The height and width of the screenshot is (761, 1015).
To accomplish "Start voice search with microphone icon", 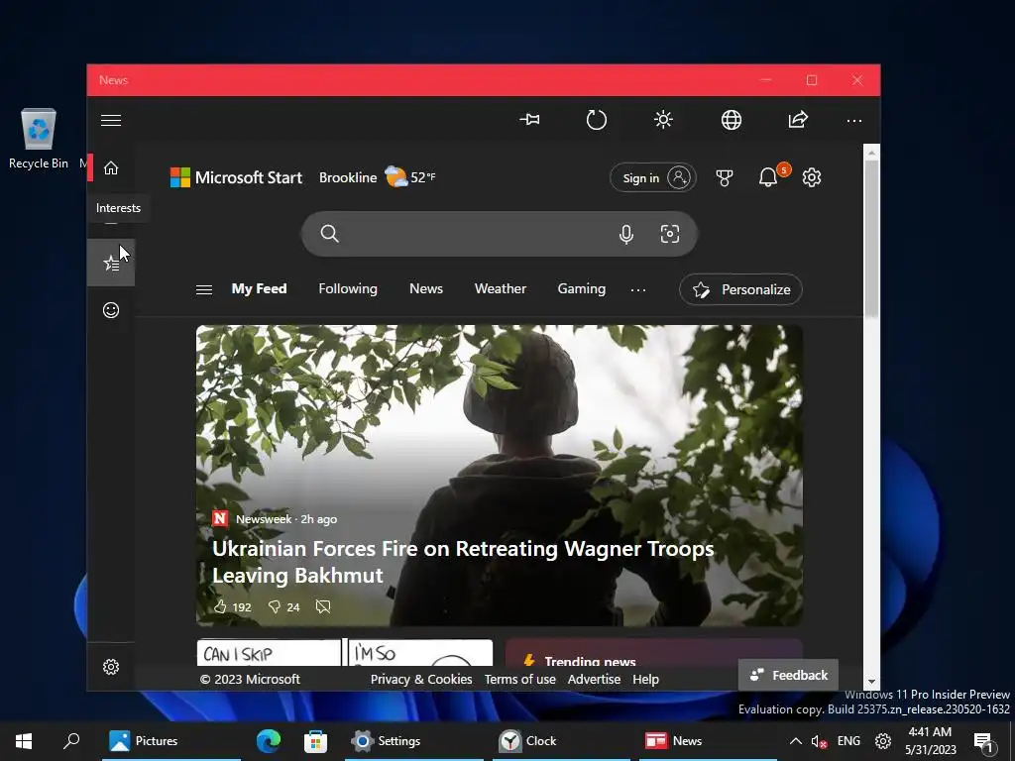I will [x=626, y=234].
